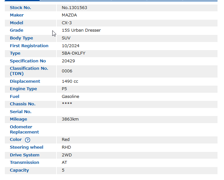Click the Red color value

click(x=66, y=140)
